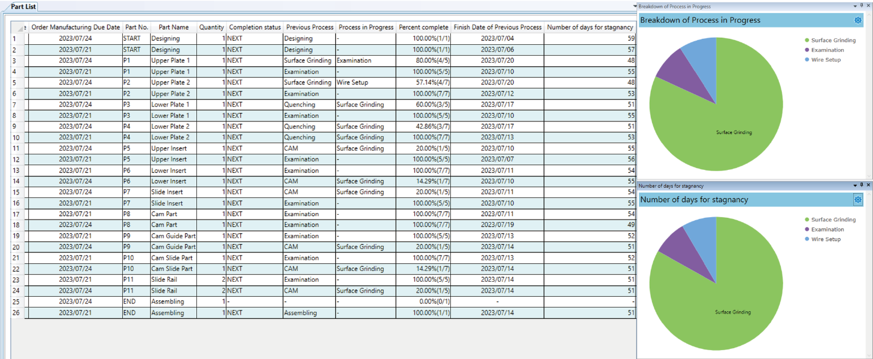
Task: Click 'Cam Guide Part' name in row 20
Action: 174,247
